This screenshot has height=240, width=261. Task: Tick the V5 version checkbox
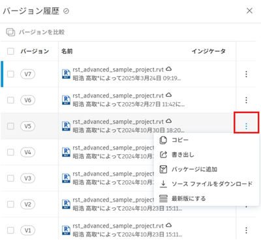[10, 126]
